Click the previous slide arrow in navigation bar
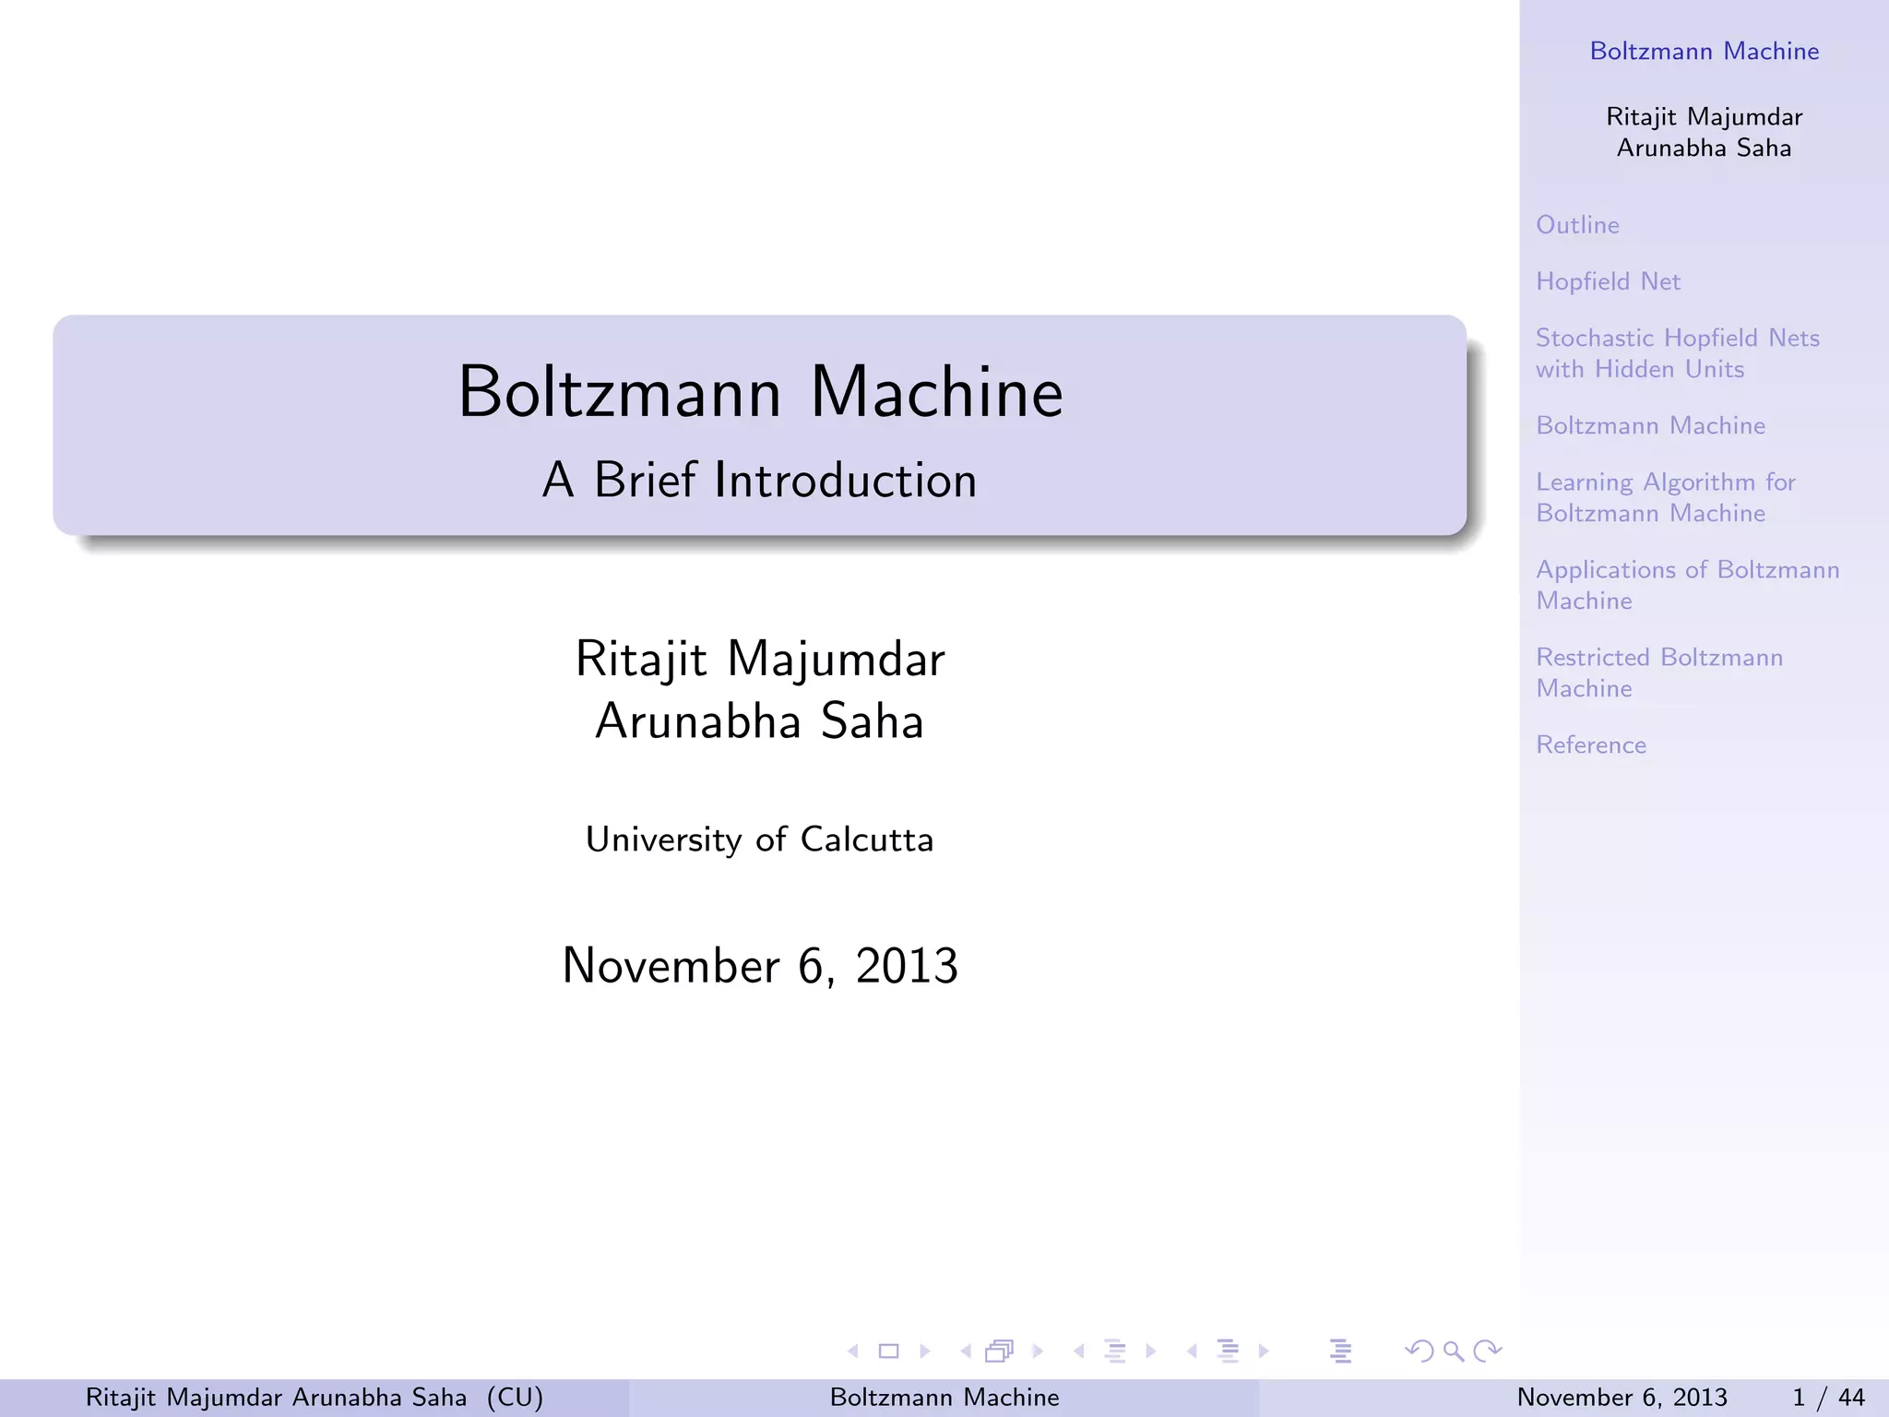Screen dimensions: 1889x1417 click(x=853, y=1352)
